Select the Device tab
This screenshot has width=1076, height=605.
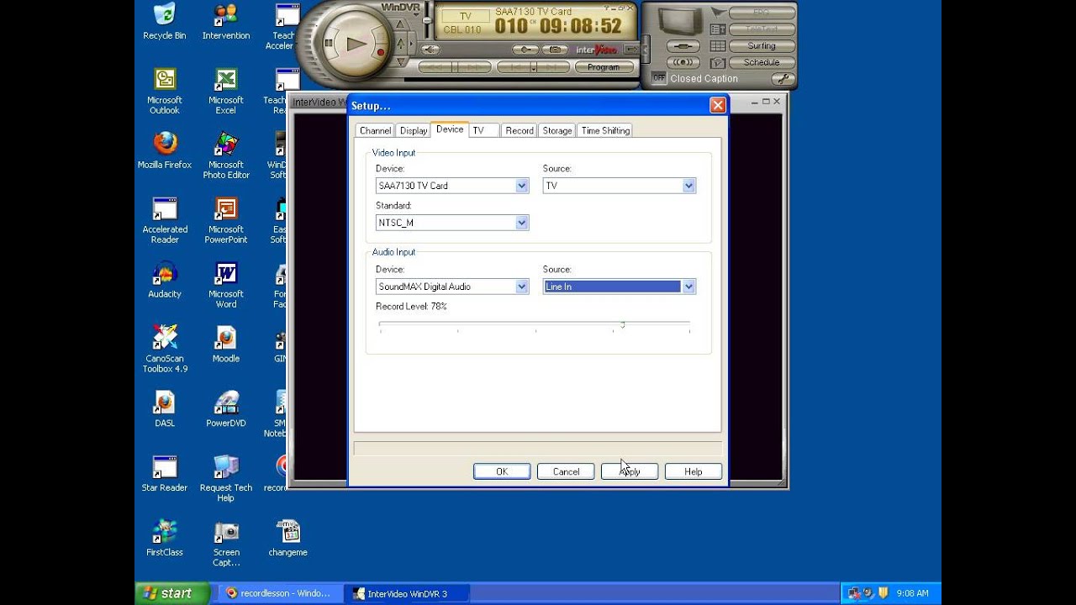[450, 129]
